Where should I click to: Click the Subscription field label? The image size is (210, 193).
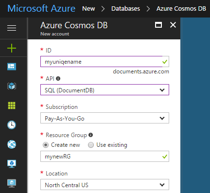coord(62,107)
